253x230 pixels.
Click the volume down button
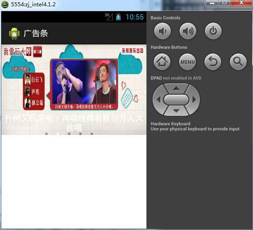tap(162, 31)
